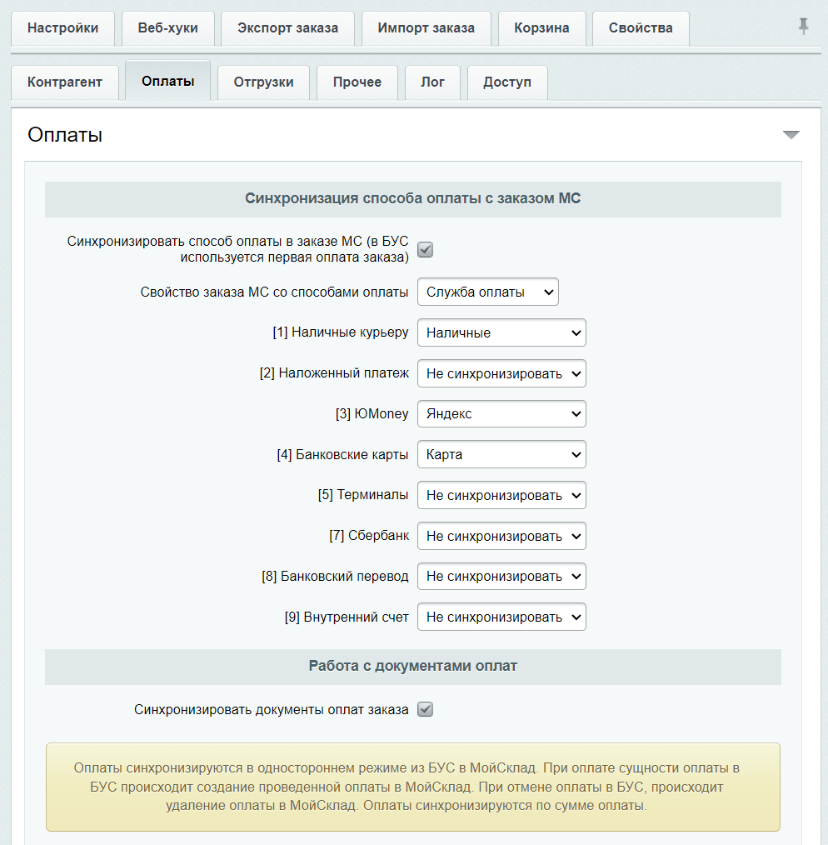Open the Внутренний счет dropdown
The height and width of the screenshot is (845, 828).
[x=501, y=617]
